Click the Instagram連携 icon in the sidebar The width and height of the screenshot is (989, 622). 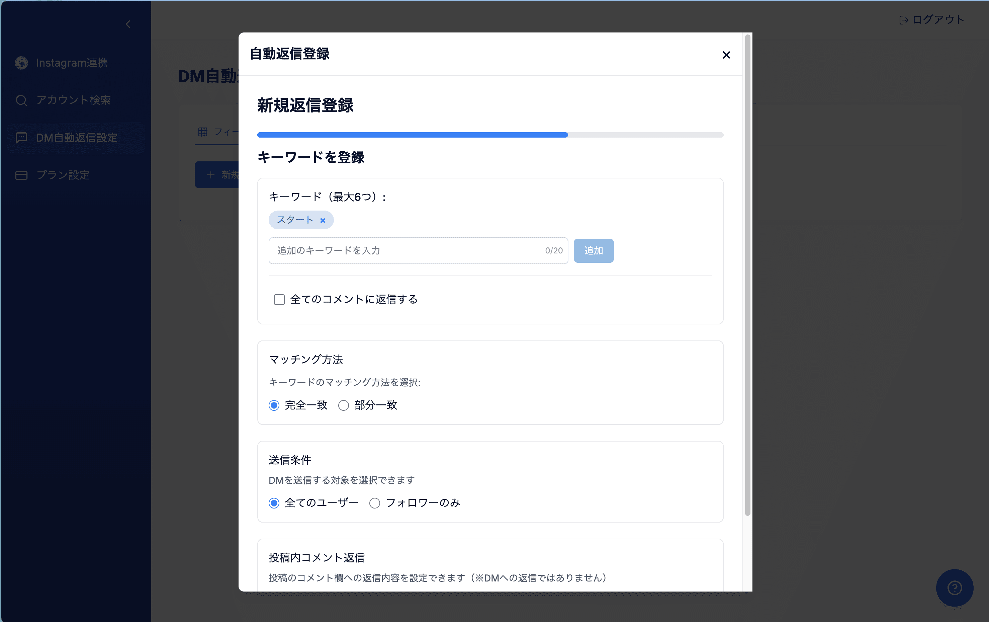click(x=21, y=63)
